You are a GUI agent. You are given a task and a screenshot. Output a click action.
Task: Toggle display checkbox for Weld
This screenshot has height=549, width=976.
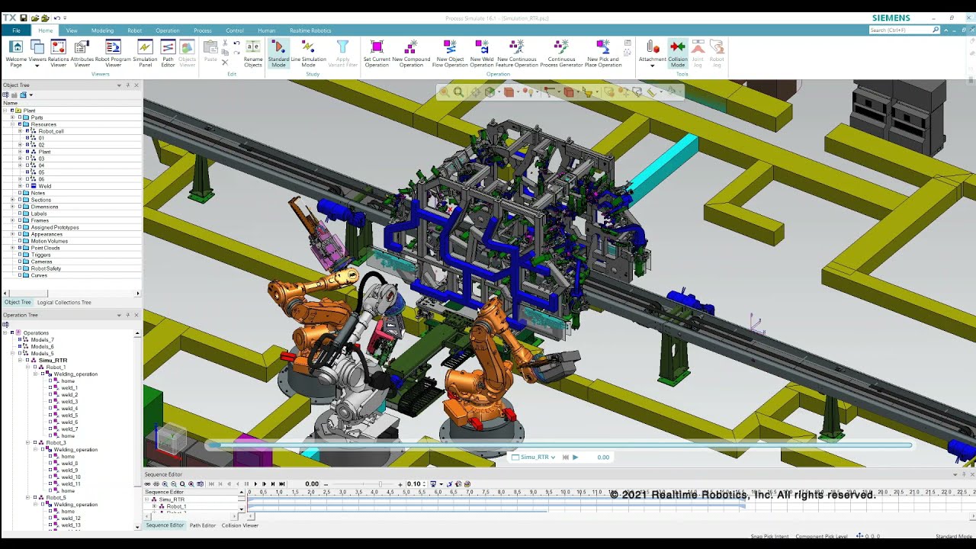coord(27,186)
